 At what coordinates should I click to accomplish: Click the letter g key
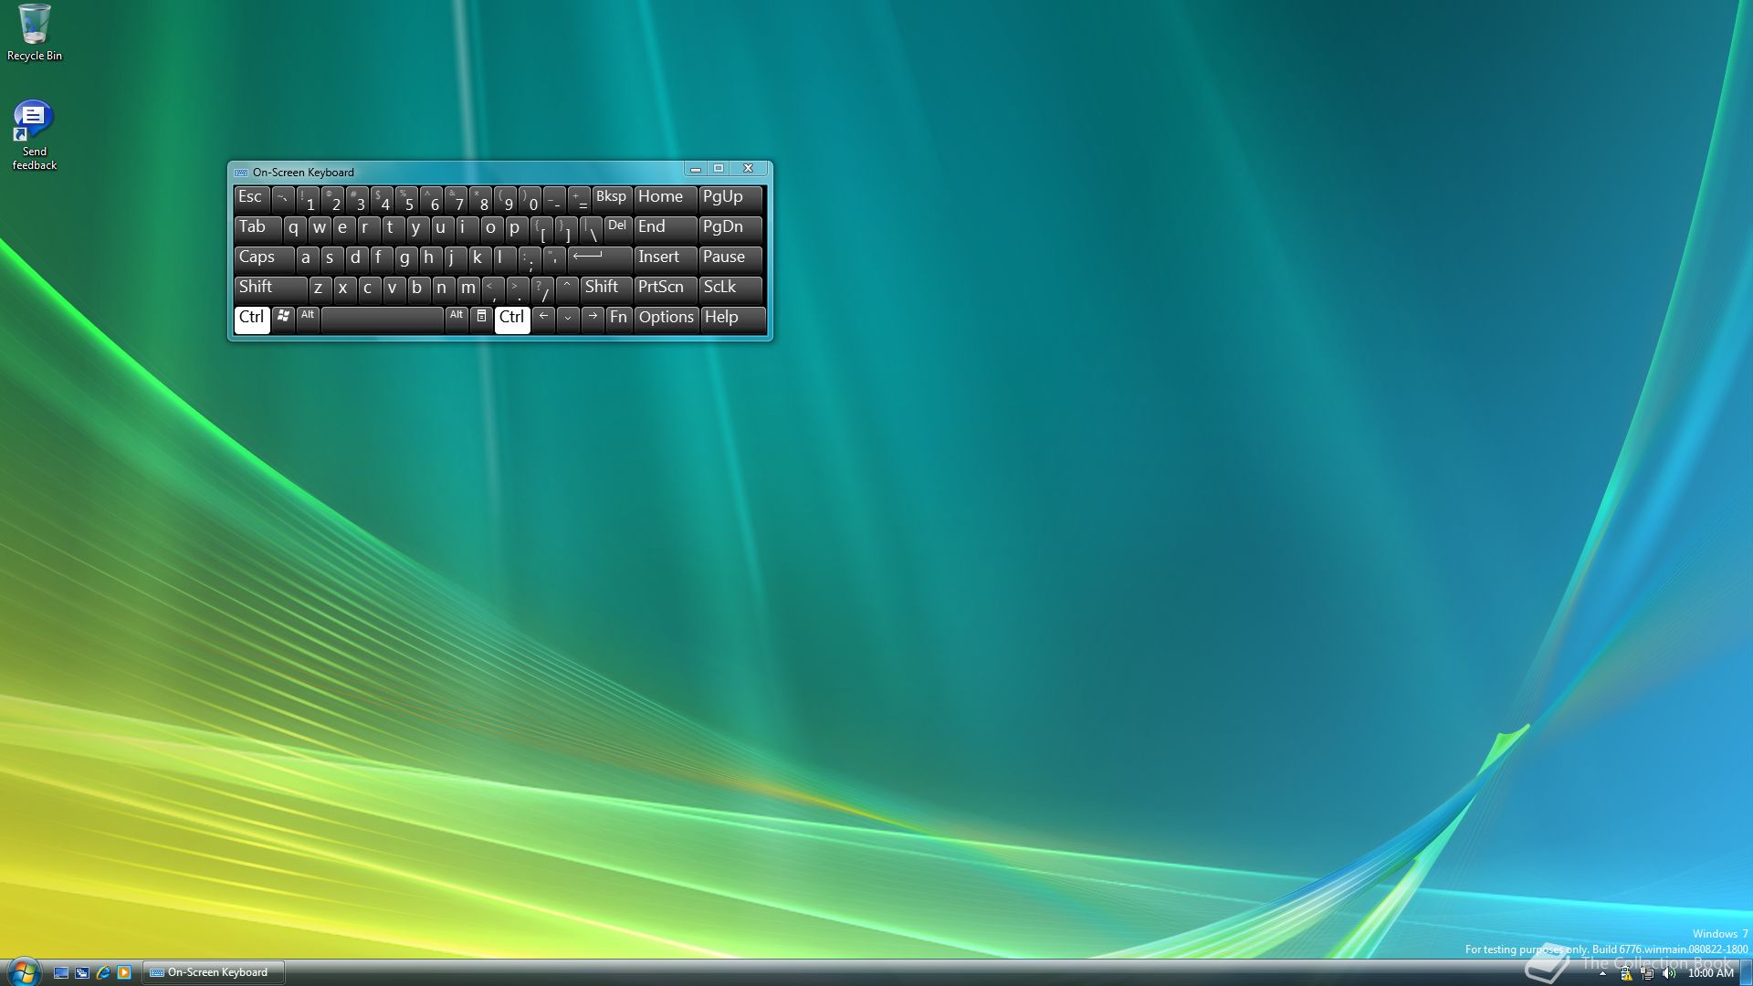point(405,259)
